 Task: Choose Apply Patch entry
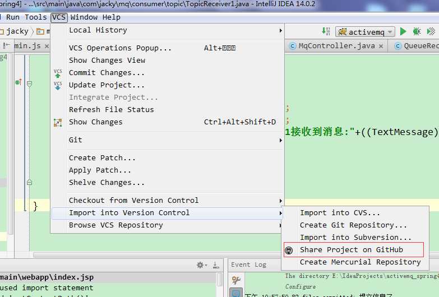tap(168, 170)
